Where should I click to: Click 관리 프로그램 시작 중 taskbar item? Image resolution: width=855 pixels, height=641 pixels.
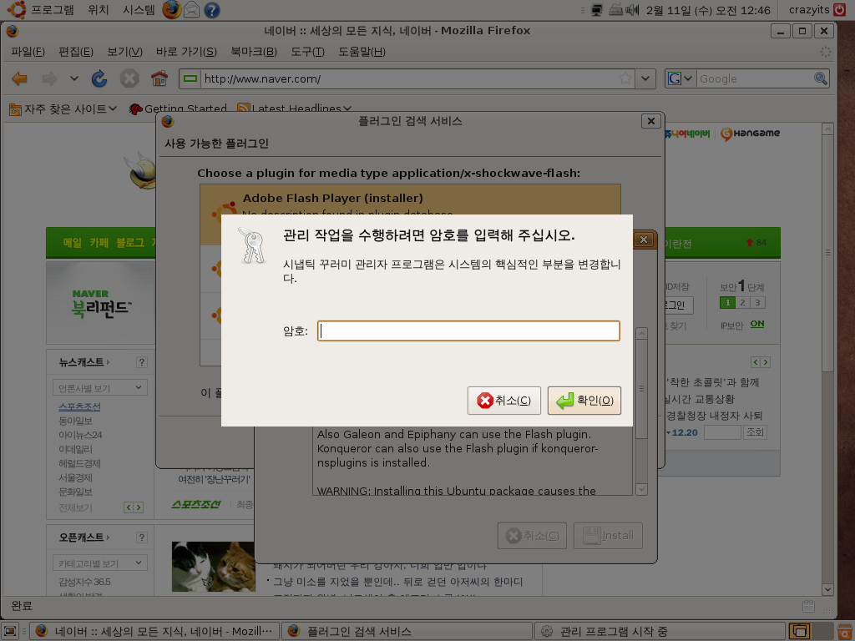(660, 631)
